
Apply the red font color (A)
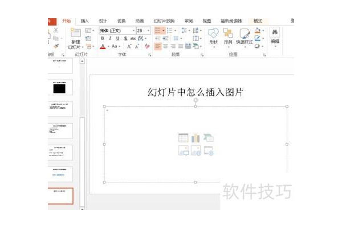coord(103,46)
